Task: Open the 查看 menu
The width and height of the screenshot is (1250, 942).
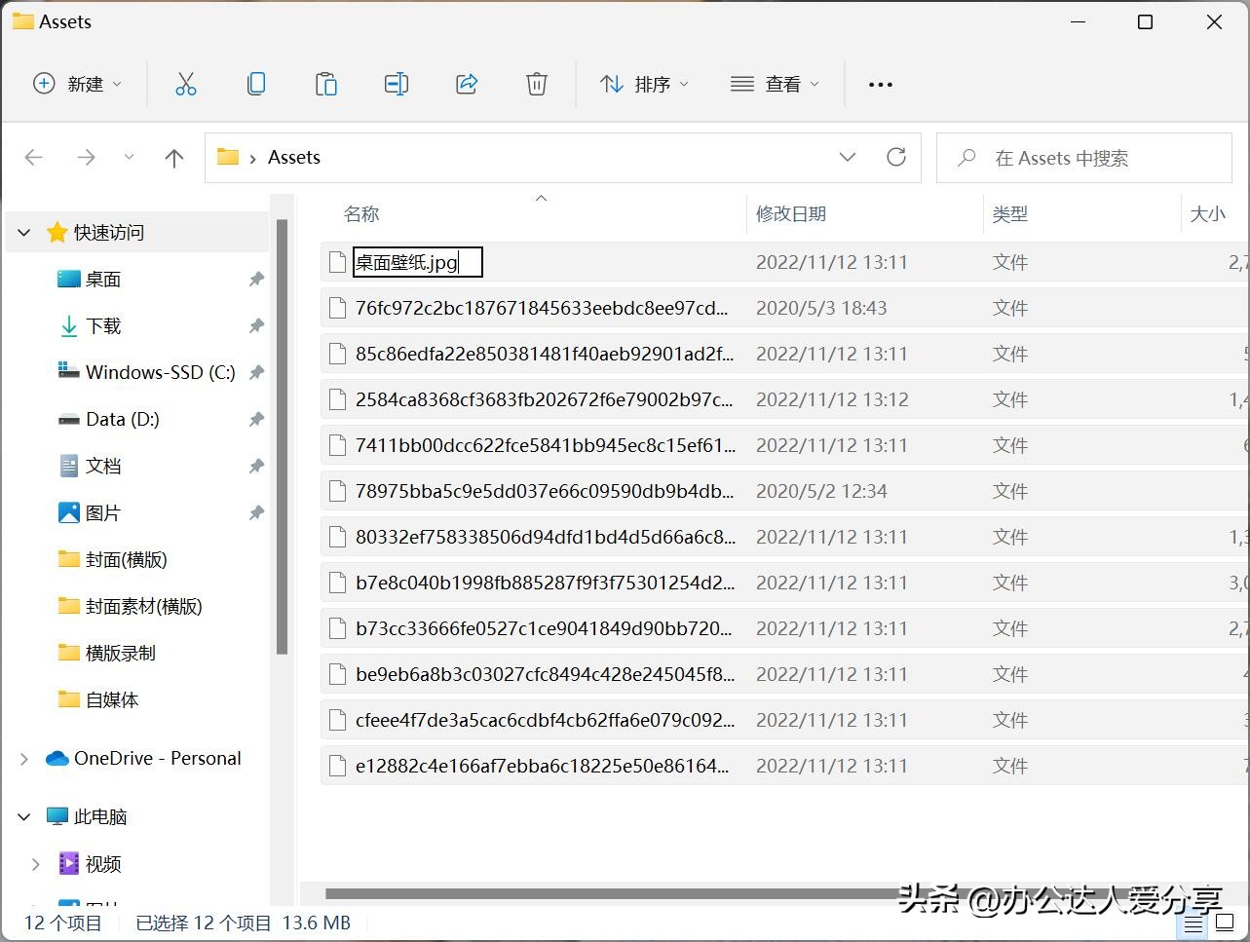Action: (775, 84)
